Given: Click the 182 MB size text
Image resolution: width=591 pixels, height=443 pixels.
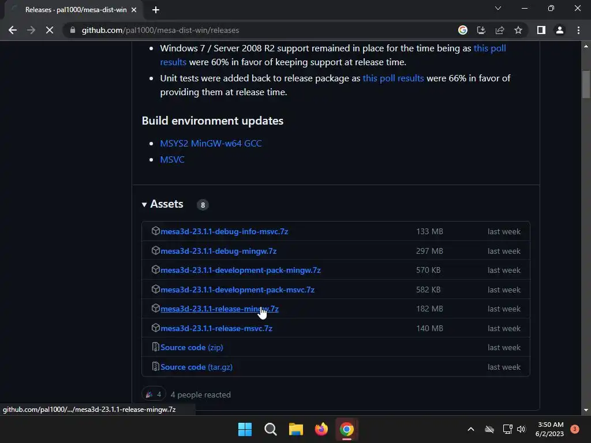Looking at the screenshot, I should pyautogui.click(x=429, y=309).
